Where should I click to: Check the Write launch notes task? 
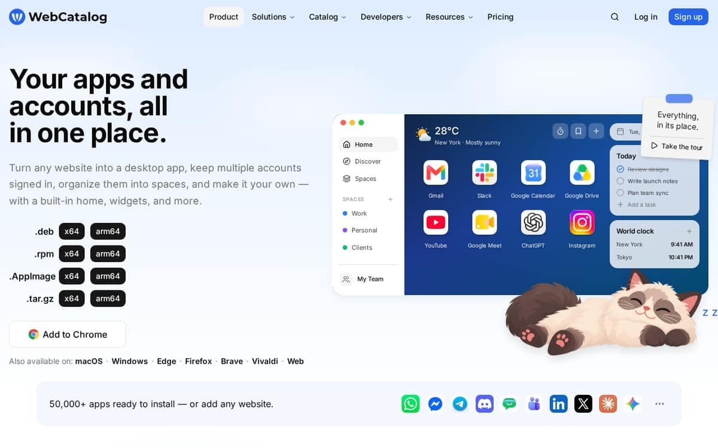pyautogui.click(x=620, y=181)
